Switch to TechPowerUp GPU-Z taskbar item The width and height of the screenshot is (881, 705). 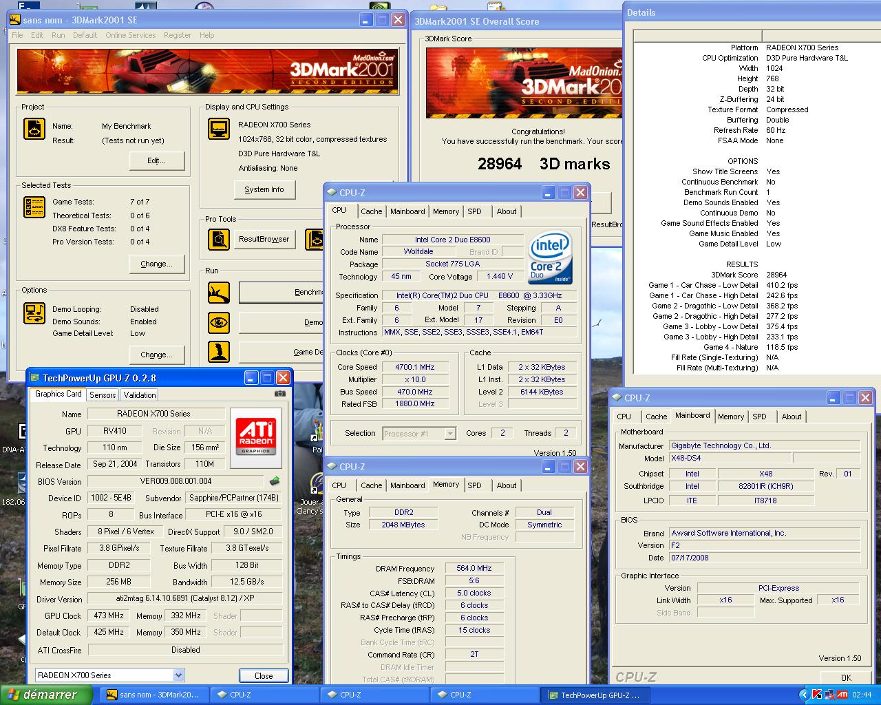(x=595, y=695)
